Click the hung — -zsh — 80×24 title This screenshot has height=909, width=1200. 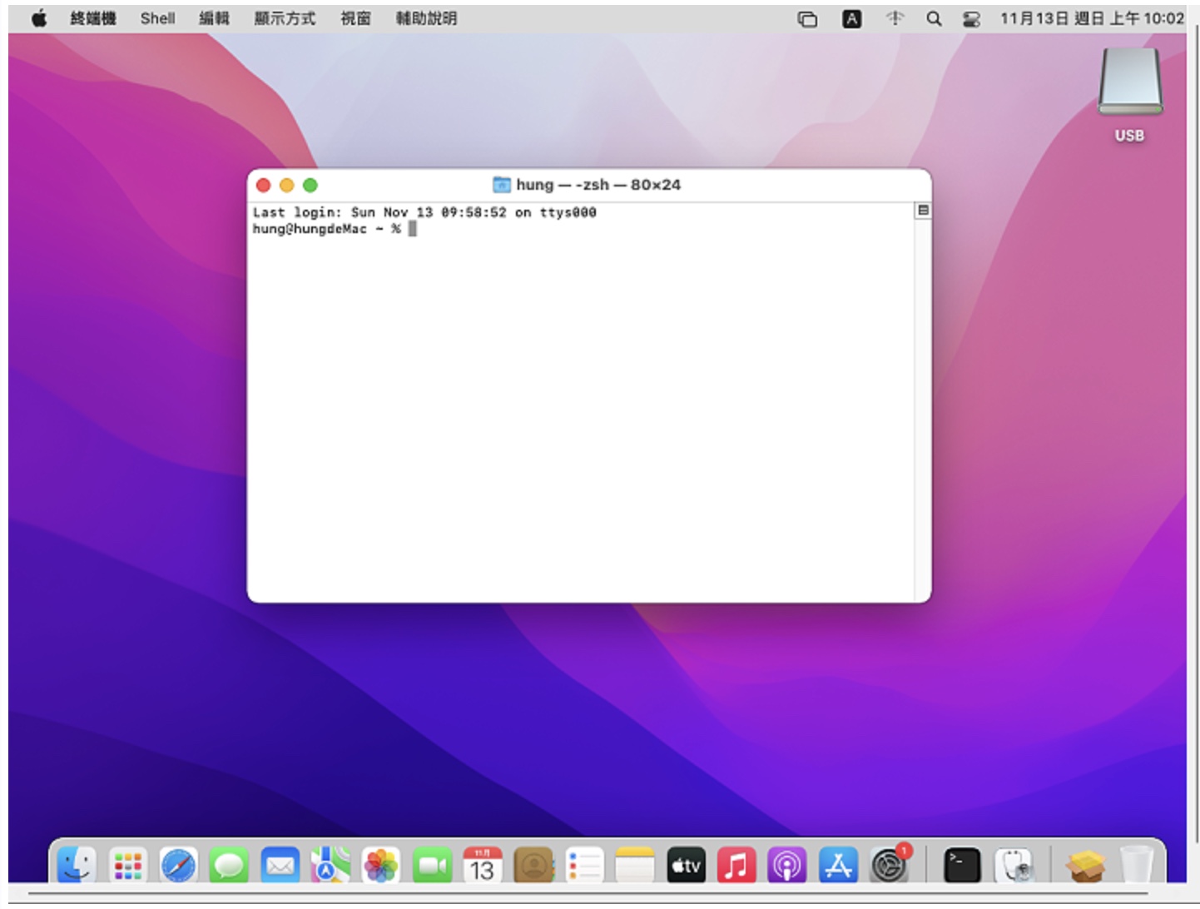(x=598, y=185)
